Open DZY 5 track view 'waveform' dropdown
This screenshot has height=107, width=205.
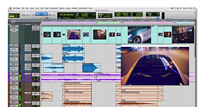pyautogui.click(x=14, y=77)
